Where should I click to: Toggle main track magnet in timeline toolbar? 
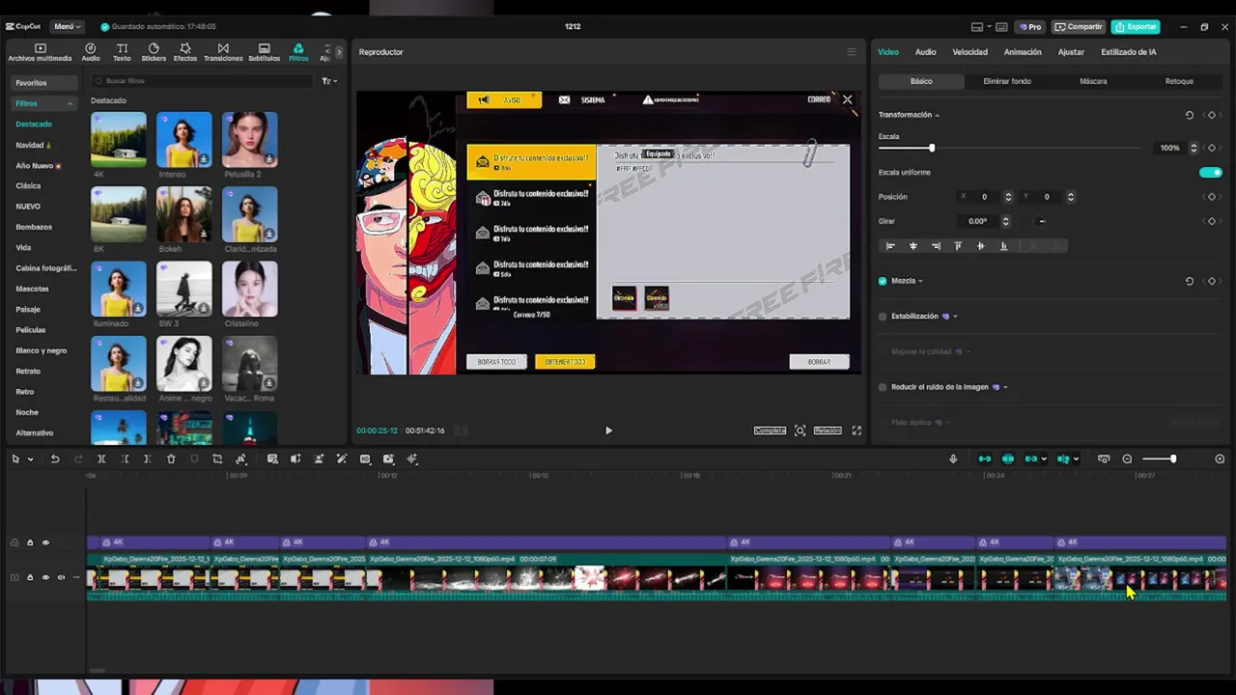(x=984, y=459)
